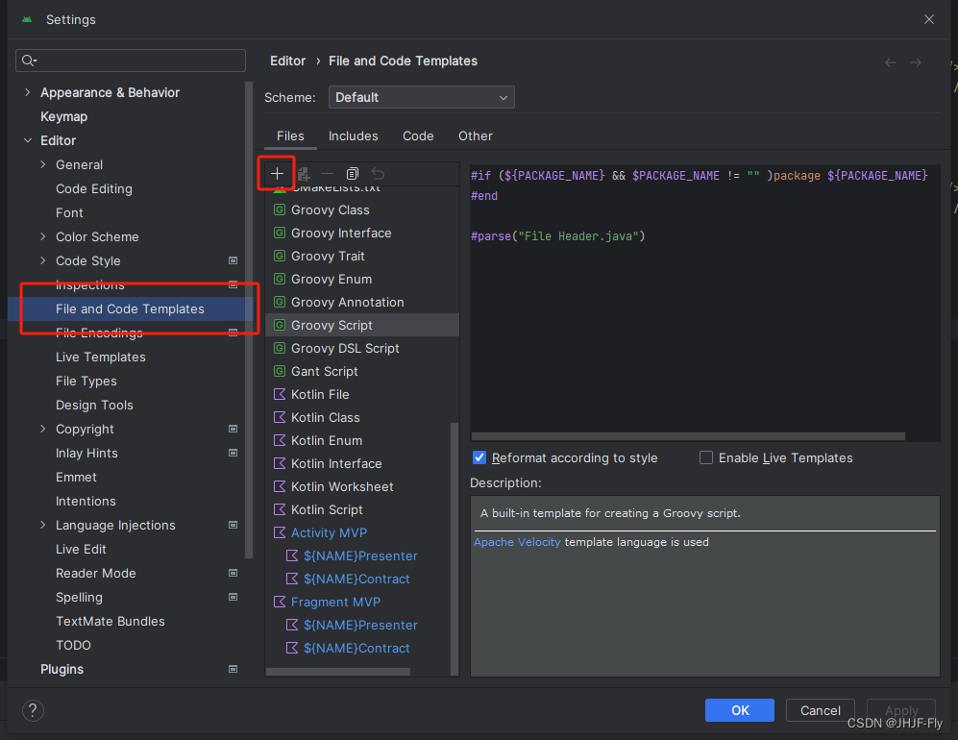Screen dimensions: 958x740
Task: Click the Groovy Annotation template icon
Action: [x=280, y=302]
